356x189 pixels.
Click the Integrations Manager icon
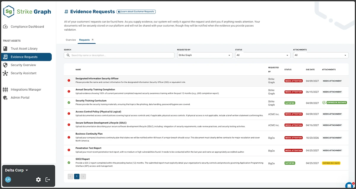[x=5, y=89]
